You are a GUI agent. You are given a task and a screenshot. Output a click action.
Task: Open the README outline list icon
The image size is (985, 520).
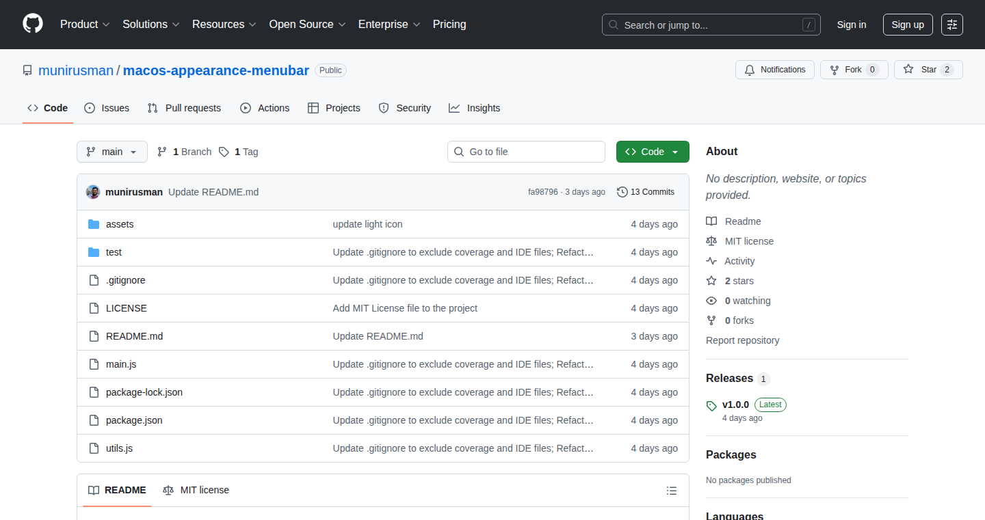(672, 491)
